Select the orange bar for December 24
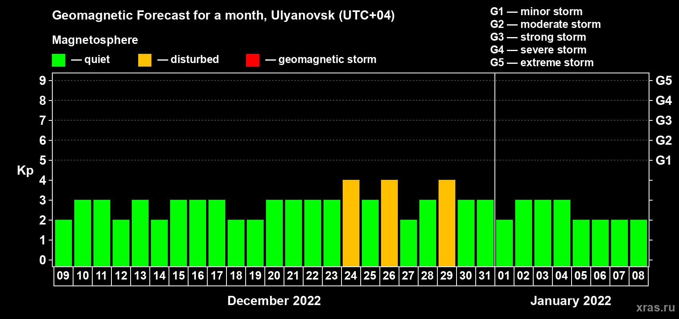Screen dimensions: 679x319 point(351,223)
